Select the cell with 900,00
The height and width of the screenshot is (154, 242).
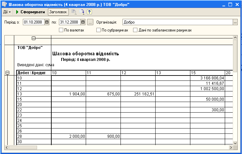(103, 136)
